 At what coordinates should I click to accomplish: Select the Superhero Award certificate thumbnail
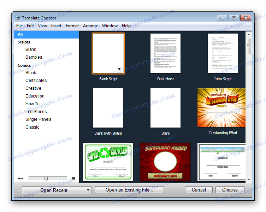165,162
